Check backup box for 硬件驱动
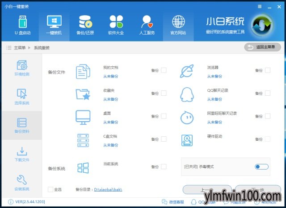This screenshot has height=208, width=286. (x=268, y=139)
